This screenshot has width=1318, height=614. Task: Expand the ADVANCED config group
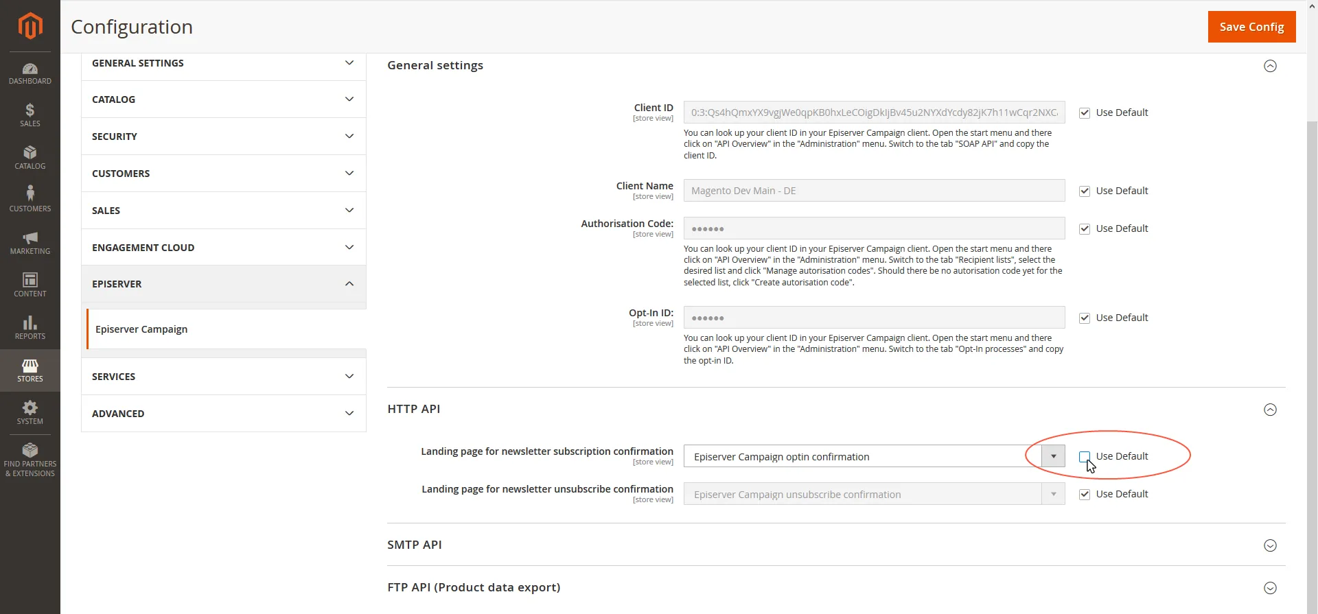click(x=224, y=414)
